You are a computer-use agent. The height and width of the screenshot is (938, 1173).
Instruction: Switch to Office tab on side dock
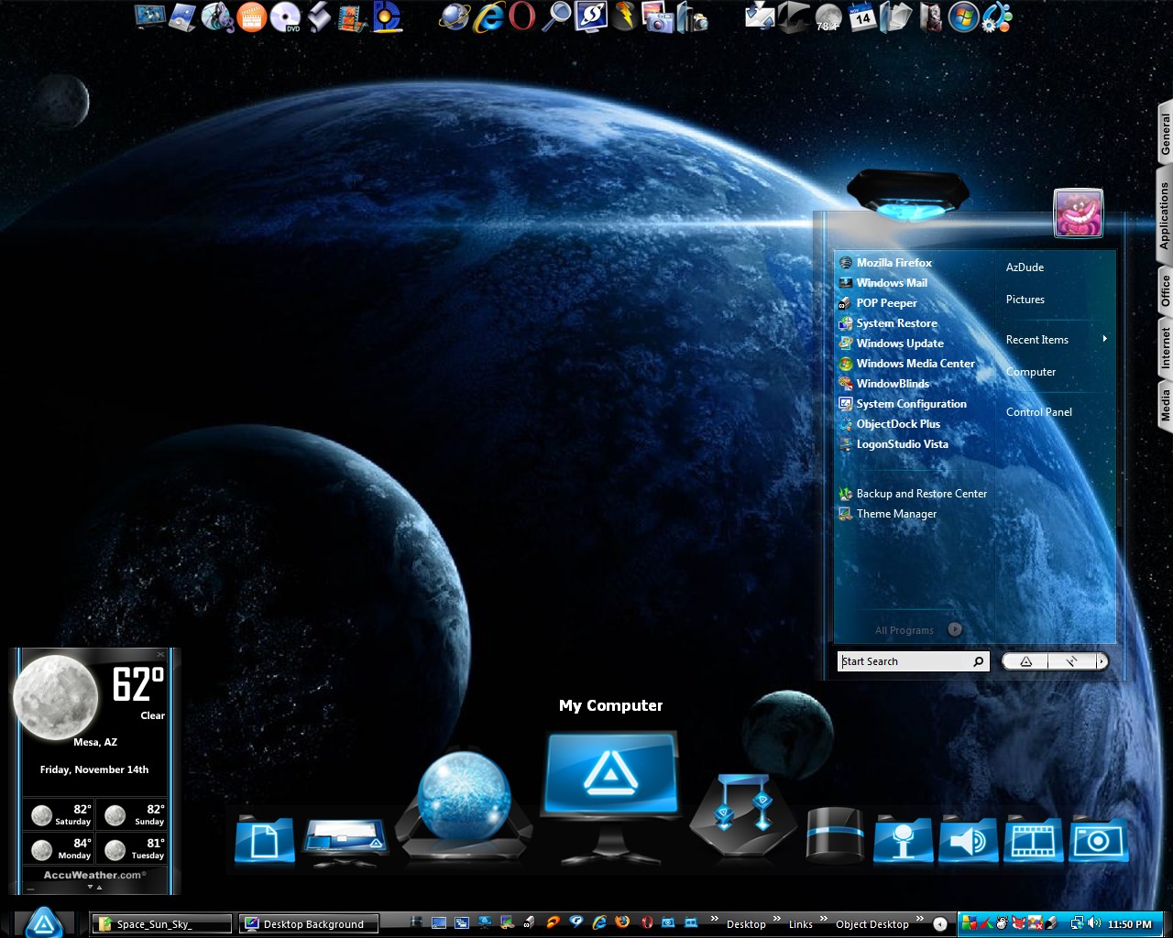pyautogui.click(x=1165, y=290)
